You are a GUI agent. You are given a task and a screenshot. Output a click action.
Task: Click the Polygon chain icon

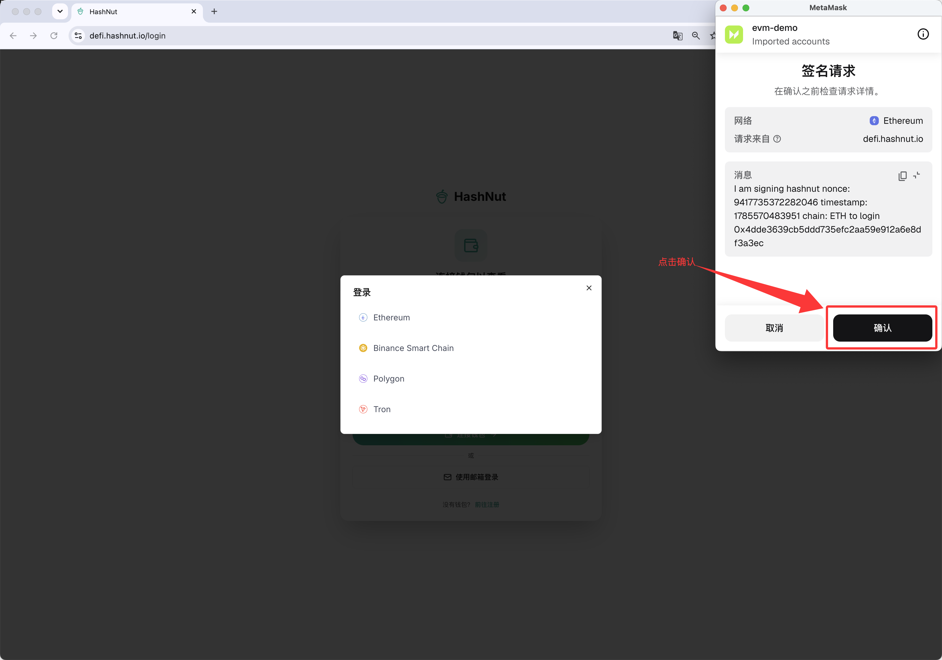click(363, 379)
